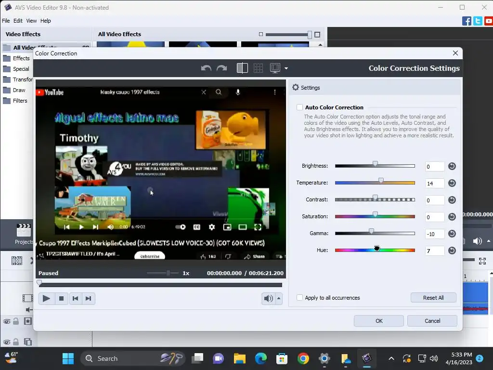Click the Gamma slider handle
This screenshot has width=493, height=370.
pos(371,231)
